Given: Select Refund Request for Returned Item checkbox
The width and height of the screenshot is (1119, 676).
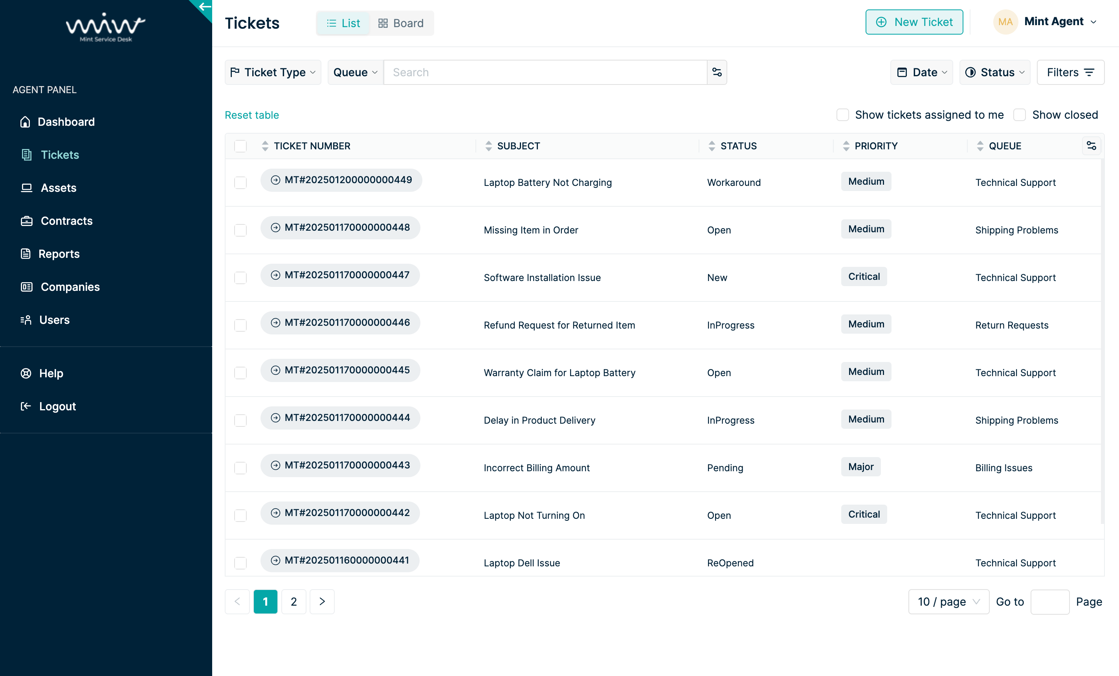Looking at the screenshot, I should tap(240, 325).
